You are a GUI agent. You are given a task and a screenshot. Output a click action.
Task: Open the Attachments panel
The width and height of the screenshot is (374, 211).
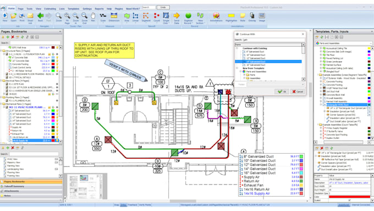click(x=31, y=191)
